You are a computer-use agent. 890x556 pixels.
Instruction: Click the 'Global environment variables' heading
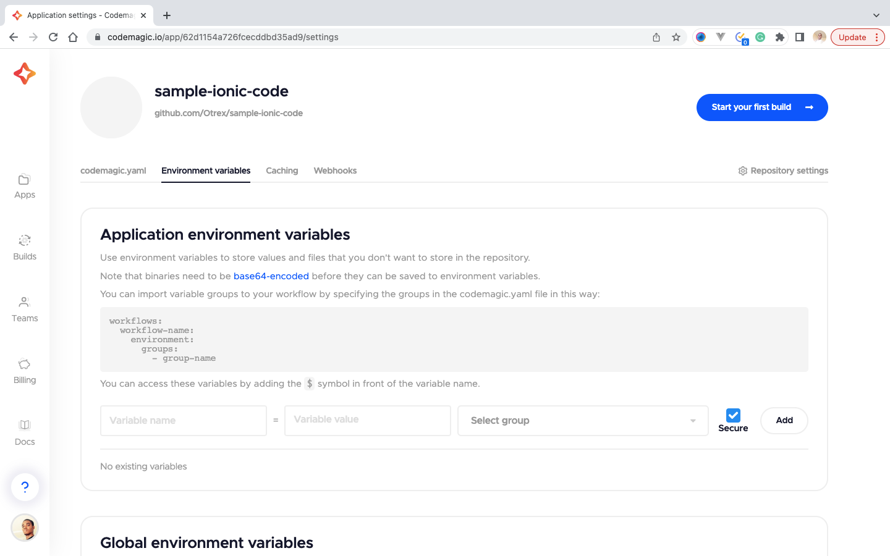point(206,542)
